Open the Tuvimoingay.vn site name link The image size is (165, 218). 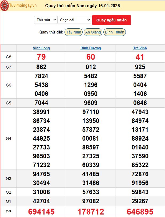[x=23, y=6]
